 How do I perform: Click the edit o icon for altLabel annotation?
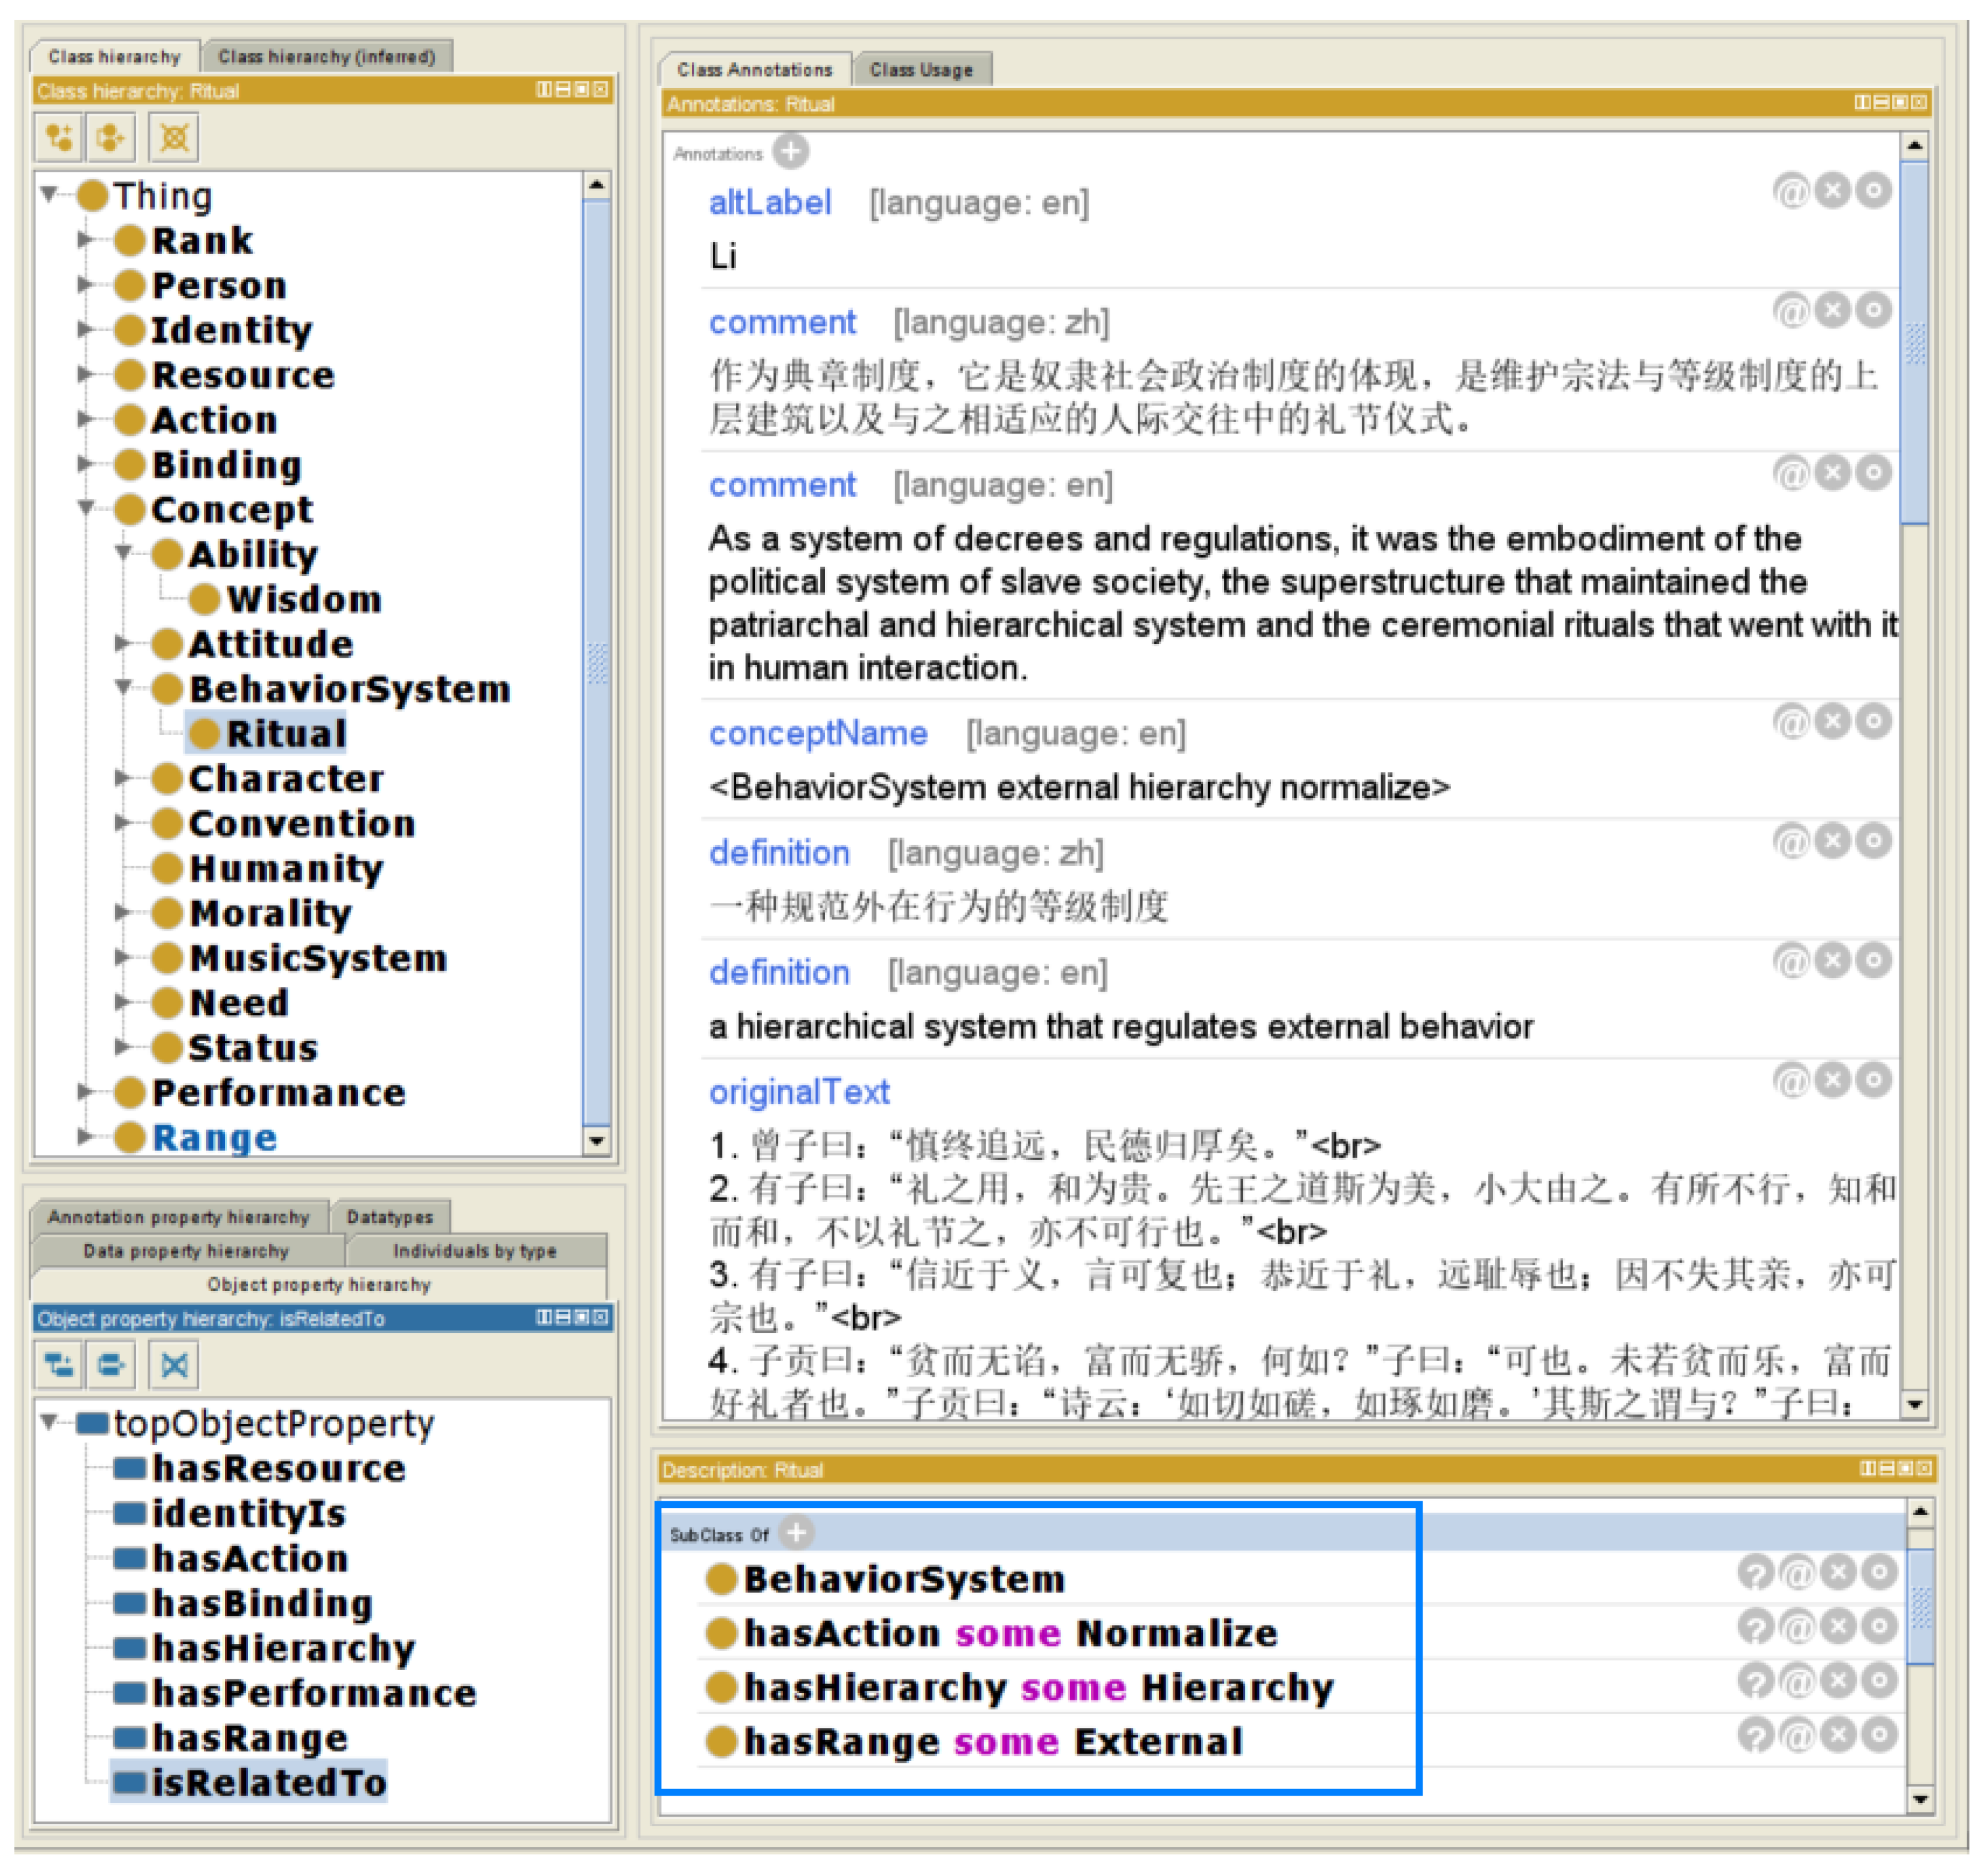click(x=1874, y=190)
